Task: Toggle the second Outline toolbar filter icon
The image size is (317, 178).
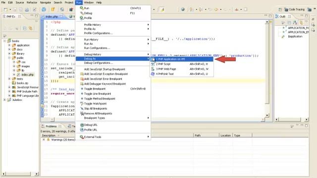Action: [289, 22]
